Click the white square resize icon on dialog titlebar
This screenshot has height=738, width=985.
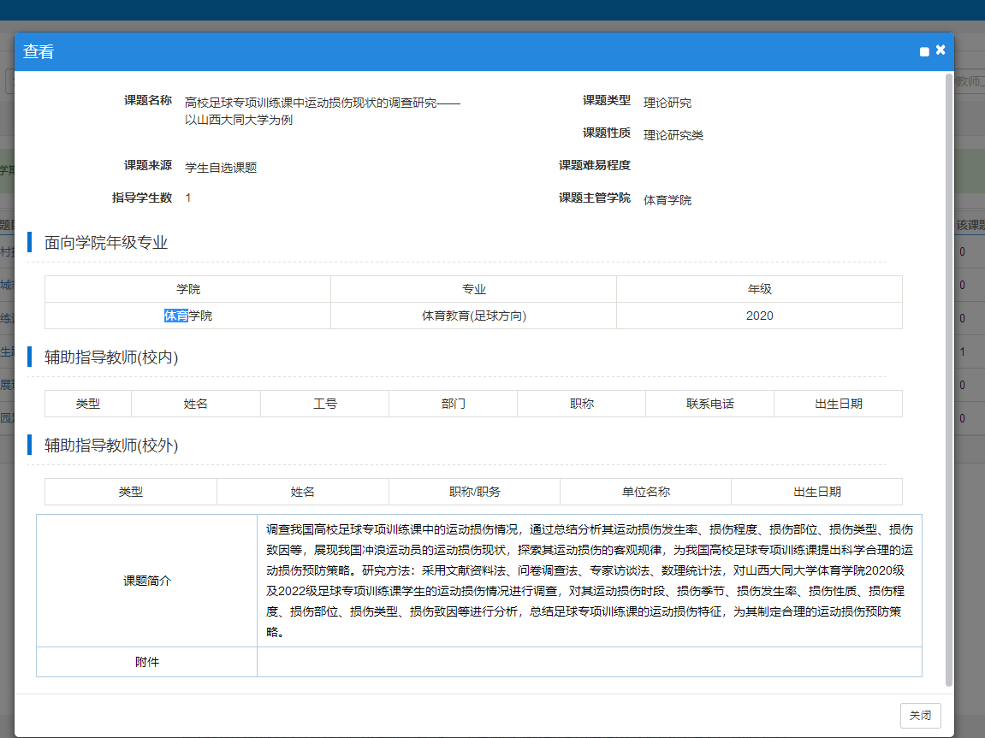pos(923,51)
